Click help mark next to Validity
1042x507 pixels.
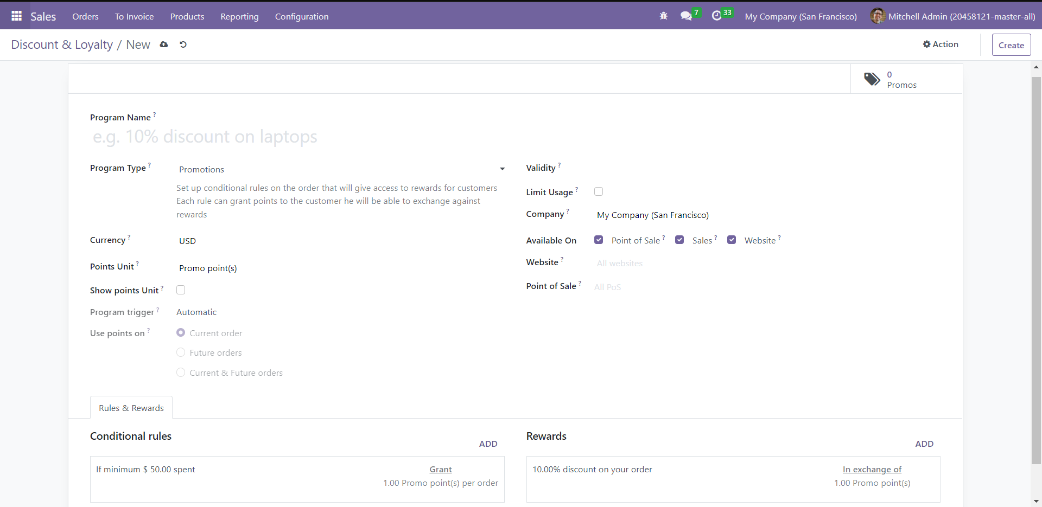(x=560, y=165)
